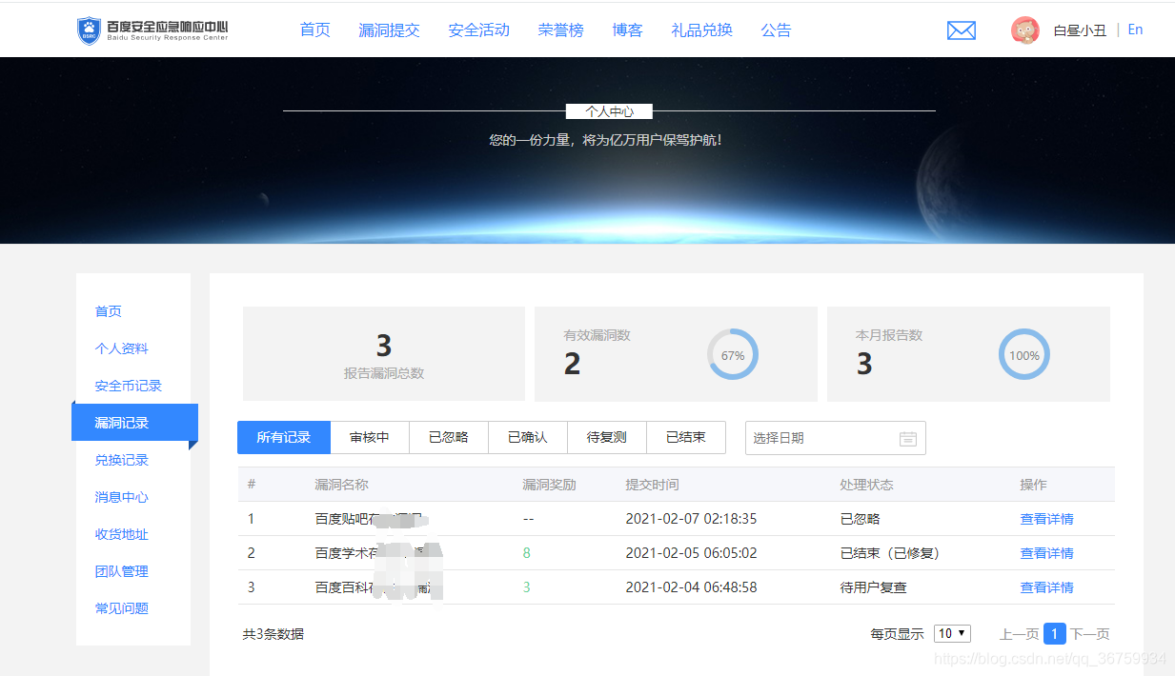Switch language to En

(x=1135, y=30)
